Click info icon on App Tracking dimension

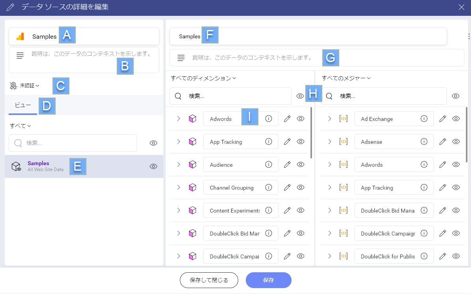pos(269,141)
